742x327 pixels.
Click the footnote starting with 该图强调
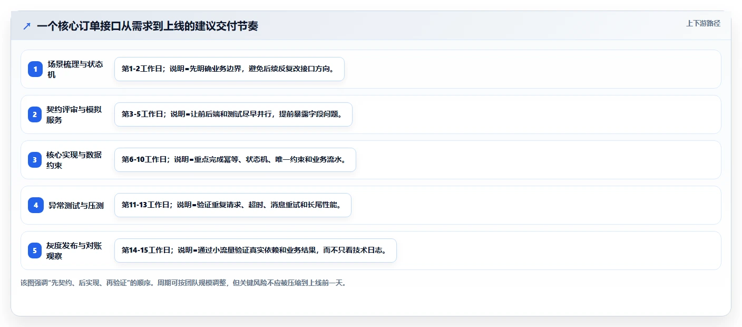click(x=183, y=283)
